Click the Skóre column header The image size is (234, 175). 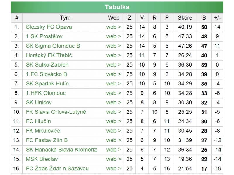pyautogui.click(x=185, y=17)
